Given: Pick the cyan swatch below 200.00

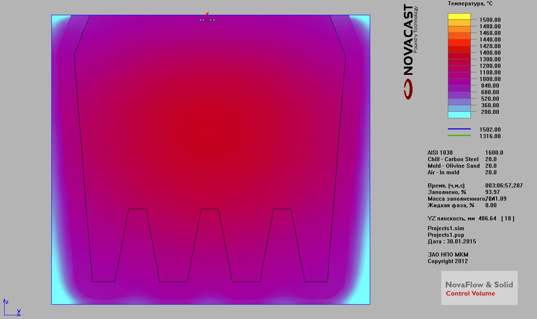Looking at the screenshot, I should [459, 115].
